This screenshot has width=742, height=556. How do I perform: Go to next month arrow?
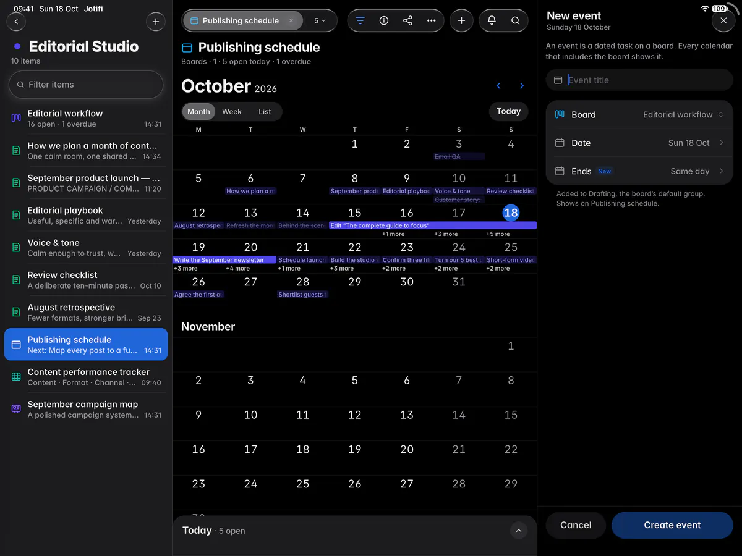(522, 86)
